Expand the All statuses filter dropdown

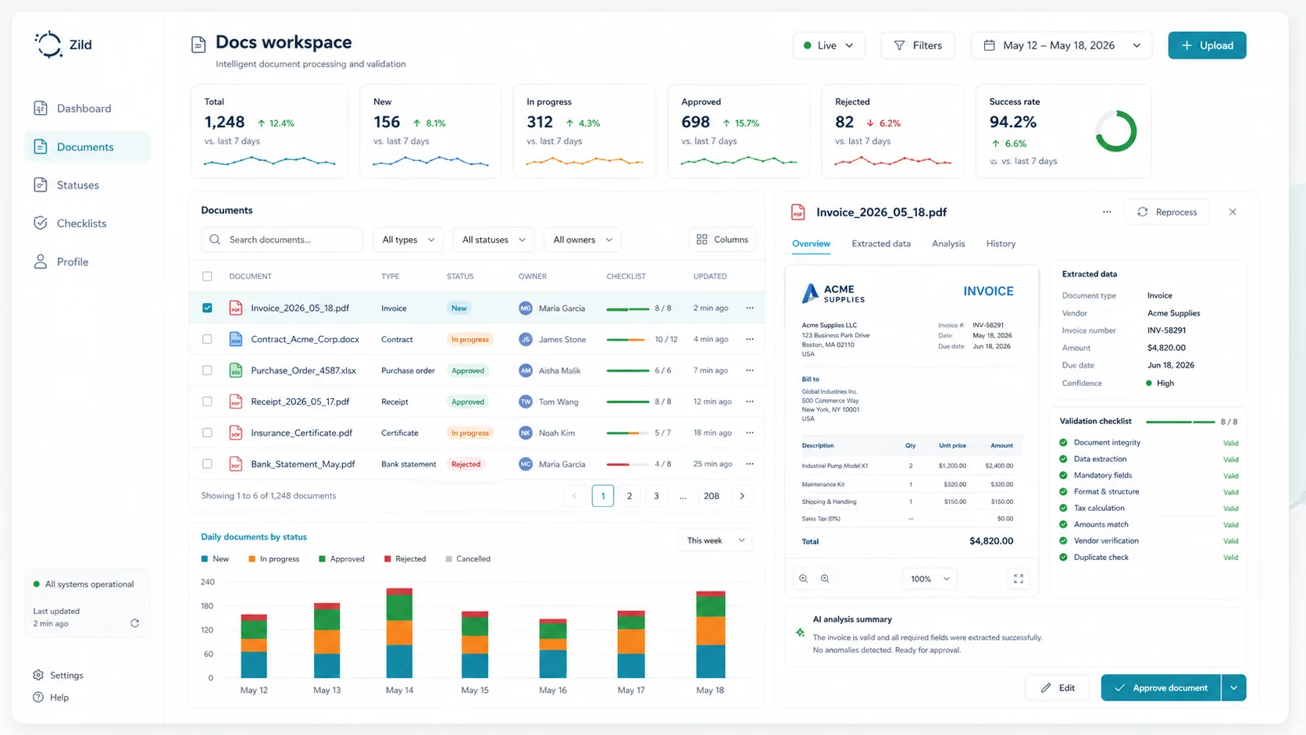(x=493, y=240)
